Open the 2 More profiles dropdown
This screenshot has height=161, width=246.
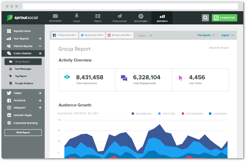coord(145,36)
